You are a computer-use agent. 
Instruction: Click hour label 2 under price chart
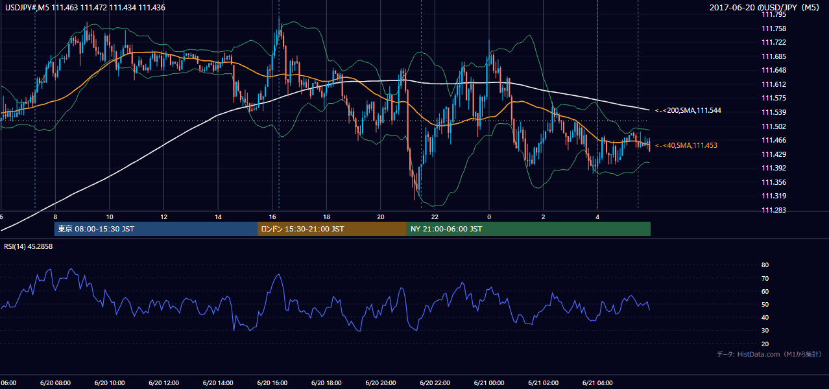[x=543, y=217]
